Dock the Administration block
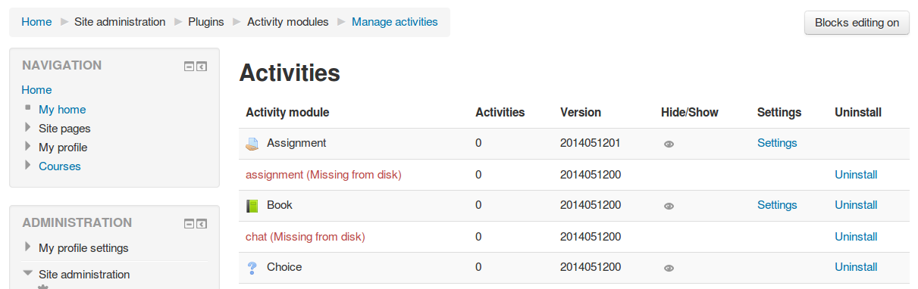Screen dimensions: 918x289 point(202,224)
